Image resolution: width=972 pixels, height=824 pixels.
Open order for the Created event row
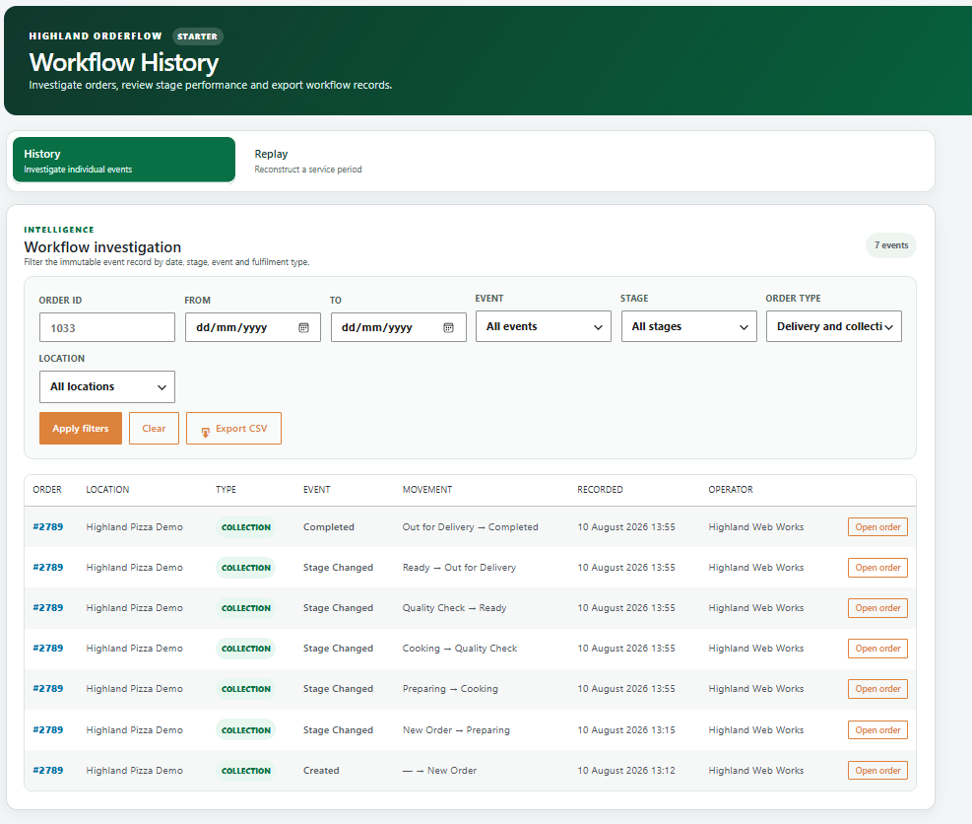(x=877, y=770)
